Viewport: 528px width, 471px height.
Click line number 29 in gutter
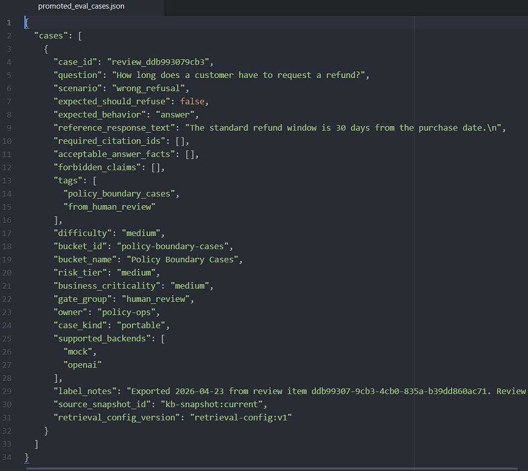7,391
